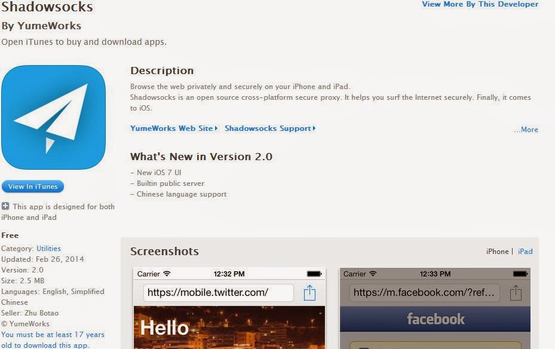Click the Description heading
Viewport: 555px width, 349px height.
pos(162,71)
